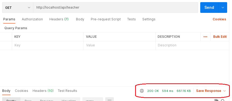Open the response Cookies tab
The width and height of the screenshot is (232, 101).
(x=22, y=91)
